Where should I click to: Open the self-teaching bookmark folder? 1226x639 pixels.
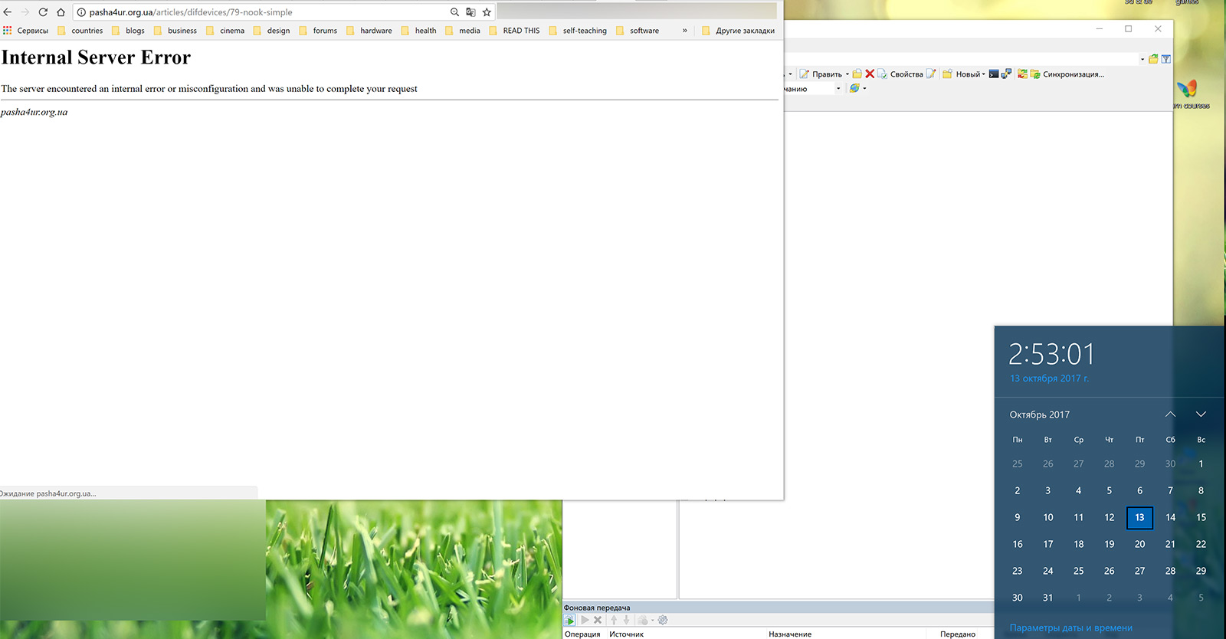point(579,31)
